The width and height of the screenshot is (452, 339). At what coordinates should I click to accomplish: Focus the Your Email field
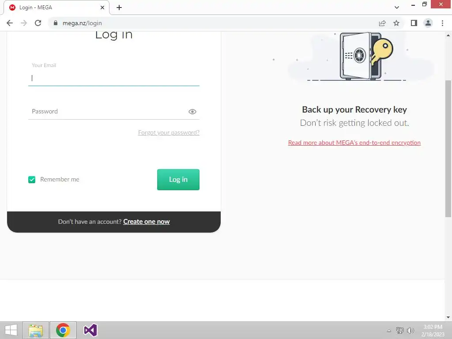point(113,78)
